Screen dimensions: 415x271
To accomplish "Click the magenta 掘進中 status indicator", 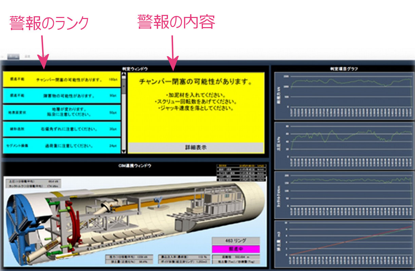I will [x=236, y=249].
